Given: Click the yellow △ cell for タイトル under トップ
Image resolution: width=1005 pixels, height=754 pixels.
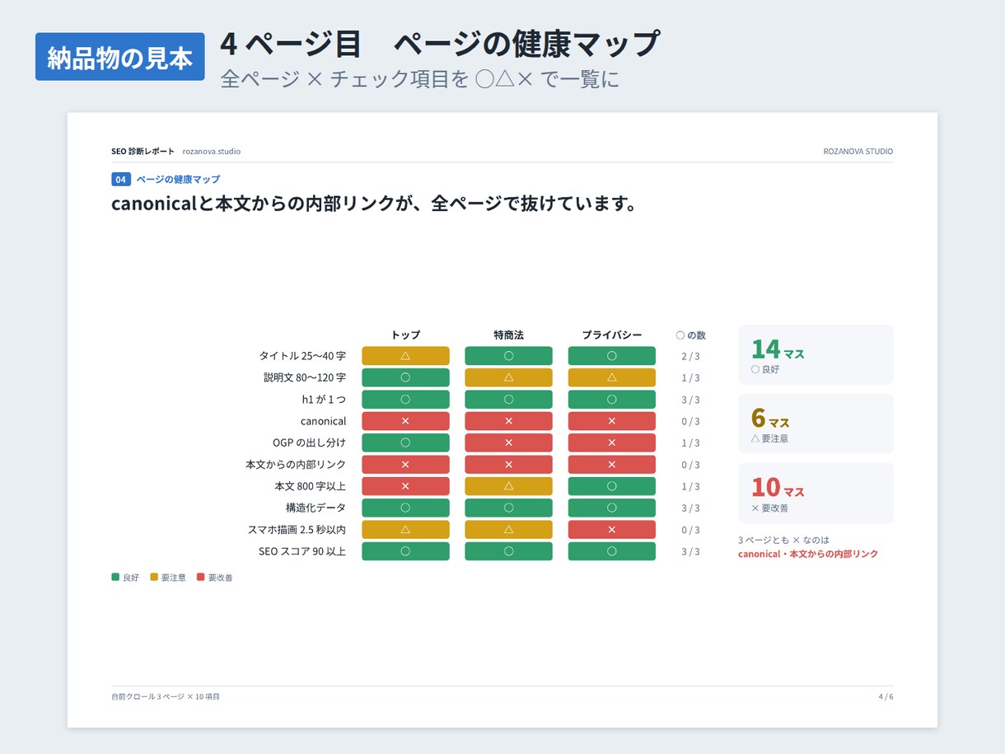Looking at the screenshot, I should tap(405, 356).
